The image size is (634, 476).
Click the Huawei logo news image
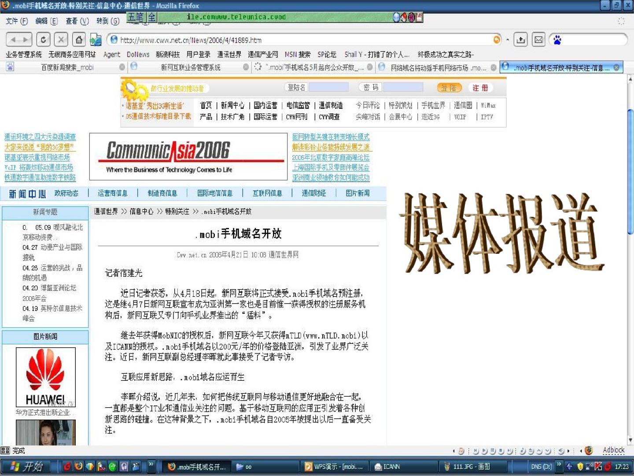[x=45, y=377]
